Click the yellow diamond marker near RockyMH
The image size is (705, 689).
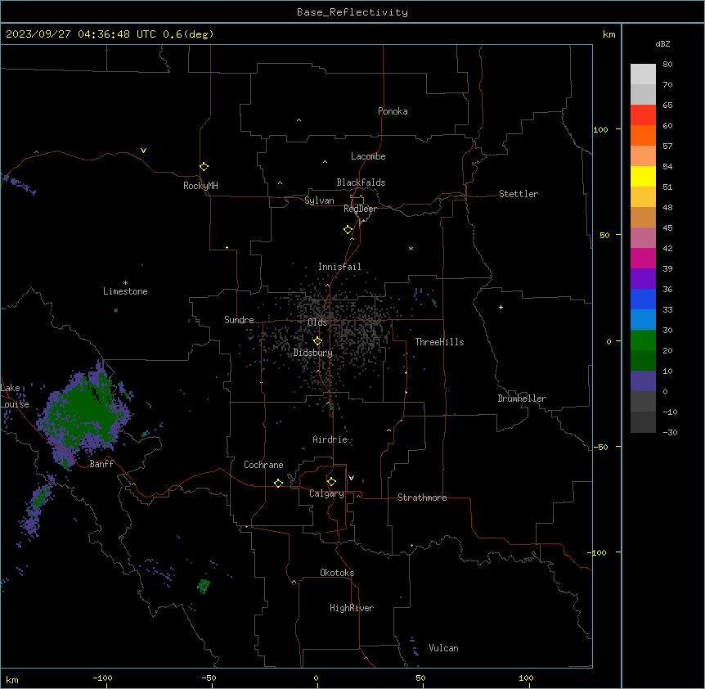(204, 167)
